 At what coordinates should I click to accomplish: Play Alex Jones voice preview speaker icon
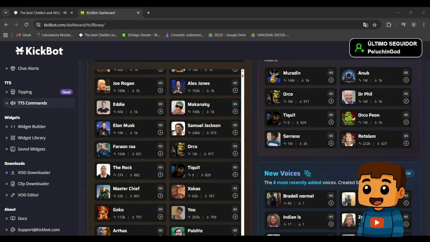click(x=235, y=83)
